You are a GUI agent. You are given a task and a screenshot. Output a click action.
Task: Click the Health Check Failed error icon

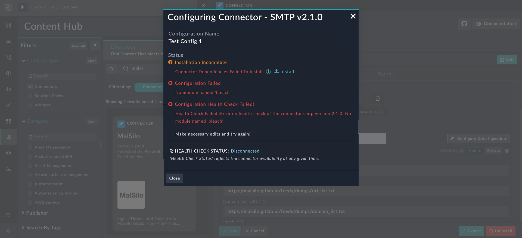(x=170, y=104)
